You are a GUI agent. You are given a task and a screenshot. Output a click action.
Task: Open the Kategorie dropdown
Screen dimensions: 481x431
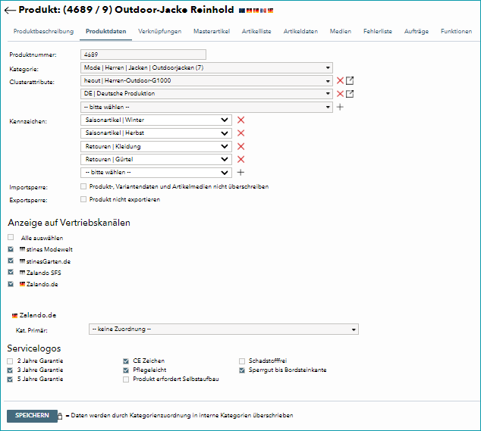(206, 67)
